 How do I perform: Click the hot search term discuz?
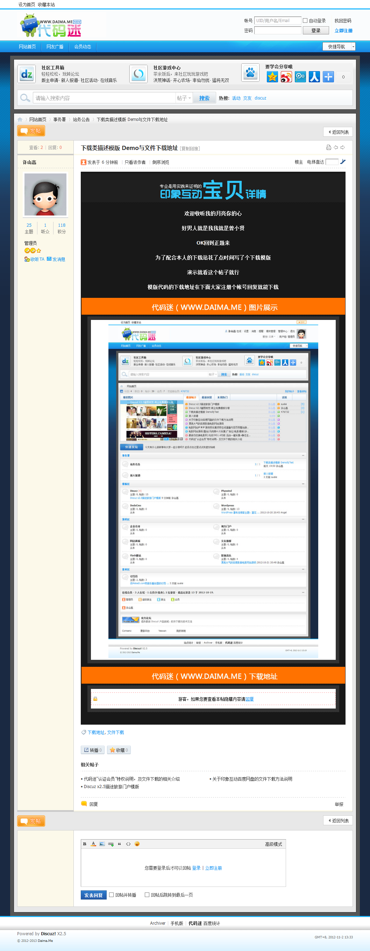point(261,98)
